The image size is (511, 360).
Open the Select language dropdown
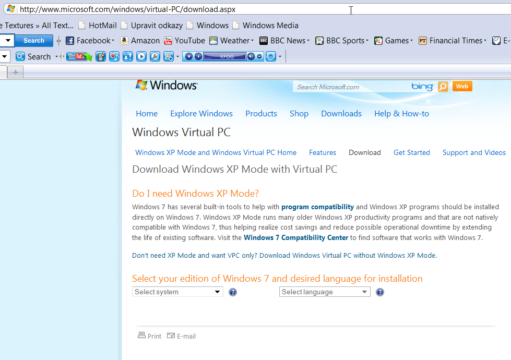(325, 292)
